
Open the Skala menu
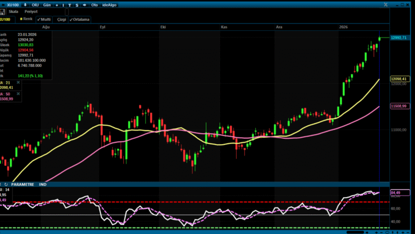(x=14, y=11)
